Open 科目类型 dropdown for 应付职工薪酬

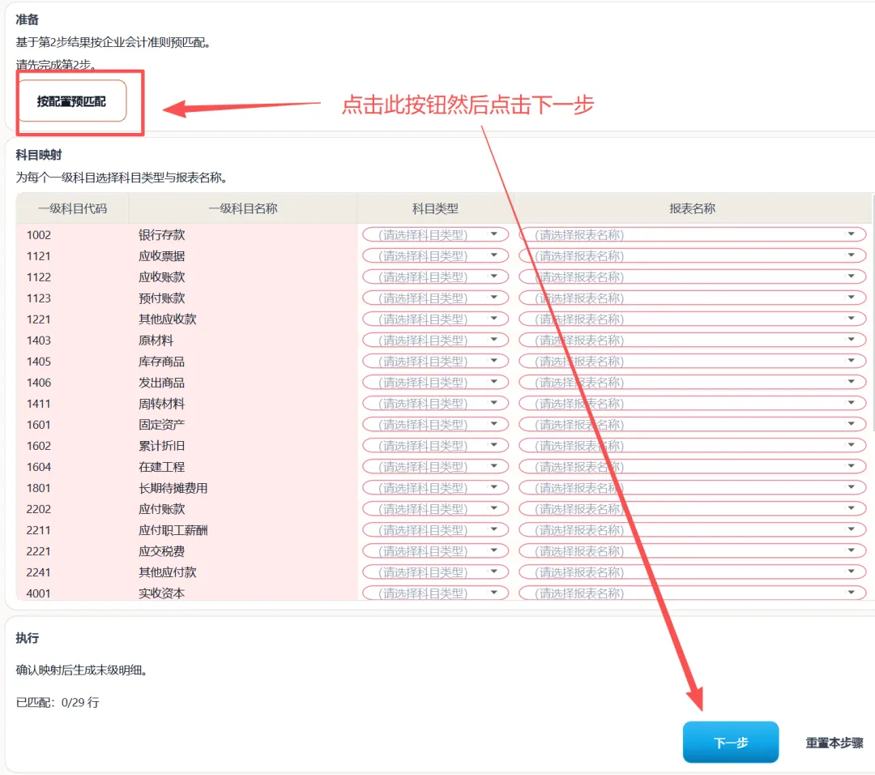pos(435,530)
